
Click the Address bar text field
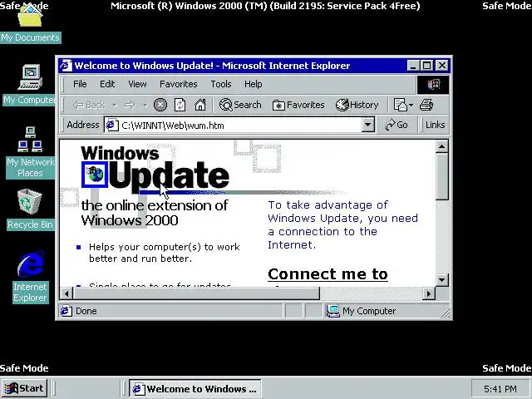(x=233, y=126)
